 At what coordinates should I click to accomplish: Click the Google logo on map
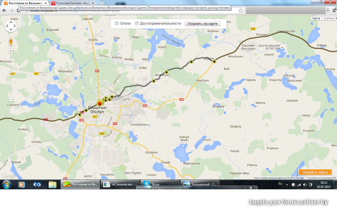click(x=8, y=175)
